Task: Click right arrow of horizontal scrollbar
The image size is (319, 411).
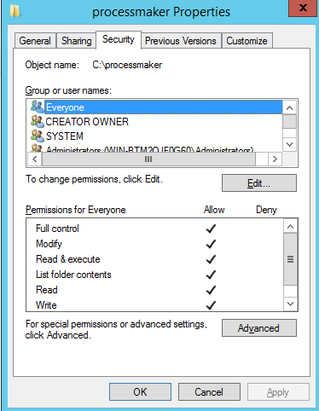Action: [275, 159]
